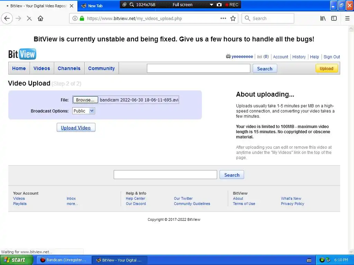Toggle the sidebar view icon
The height and width of the screenshot is (265, 354).
click(334, 19)
